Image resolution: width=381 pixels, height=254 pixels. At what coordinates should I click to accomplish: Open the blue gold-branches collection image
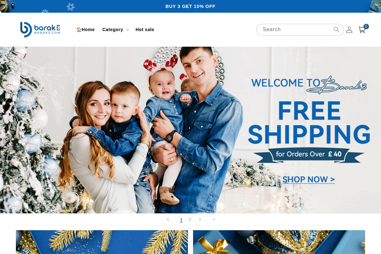[102, 242]
